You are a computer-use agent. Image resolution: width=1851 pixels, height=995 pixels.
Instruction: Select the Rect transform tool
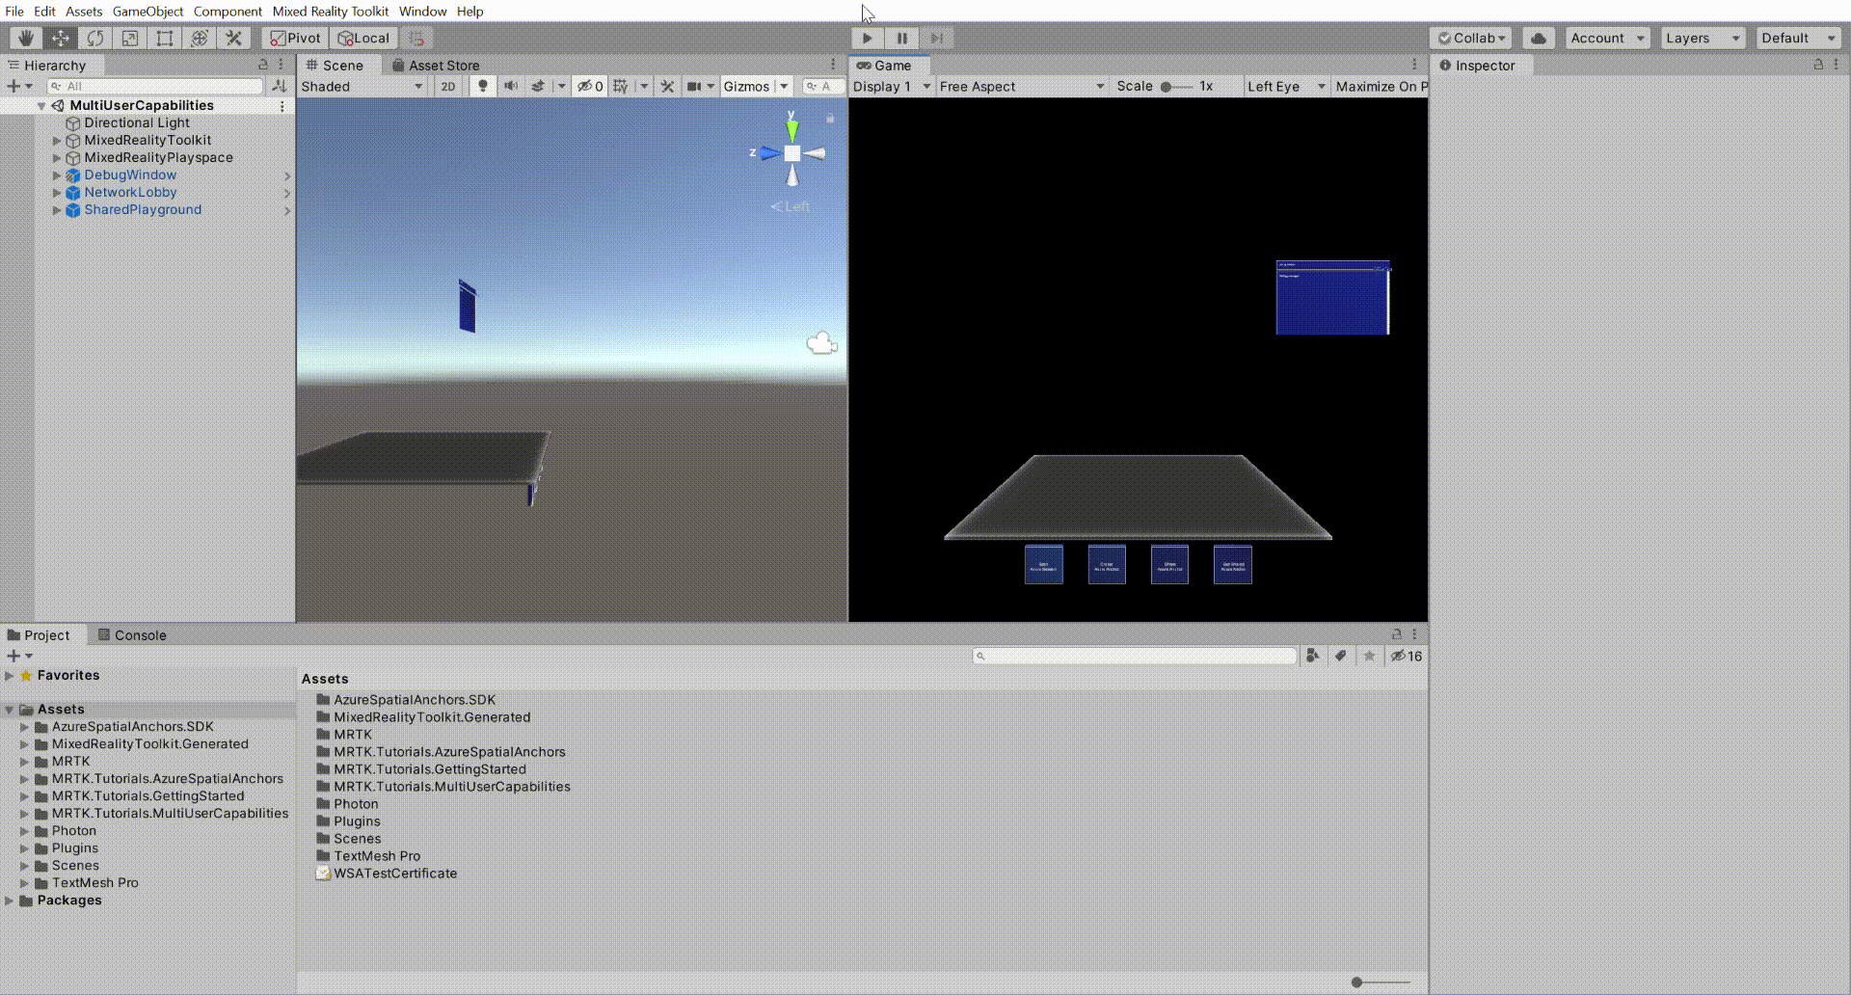tap(164, 38)
